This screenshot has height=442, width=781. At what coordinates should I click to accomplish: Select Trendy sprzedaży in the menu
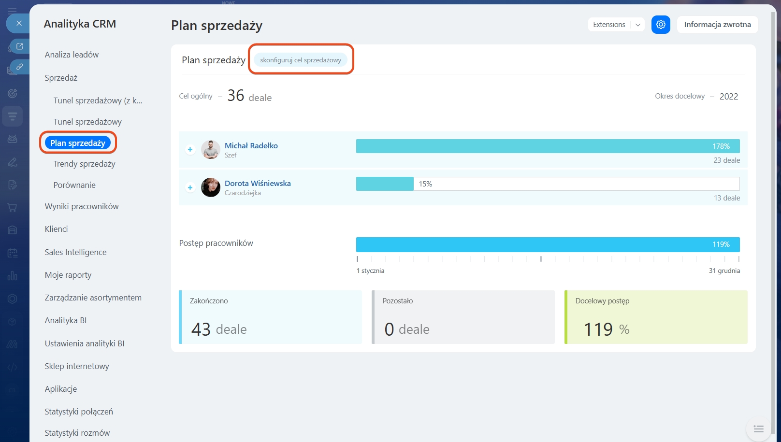click(84, 164)
